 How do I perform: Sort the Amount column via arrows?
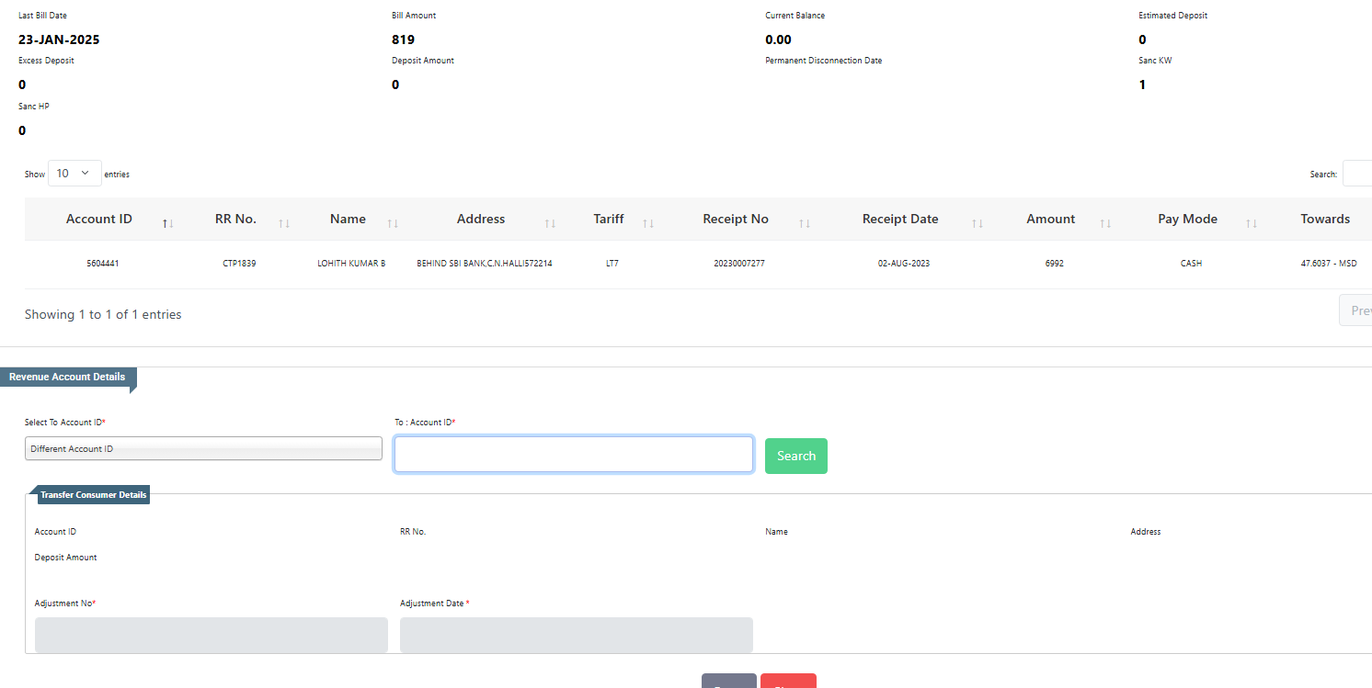coord(1105,223)
